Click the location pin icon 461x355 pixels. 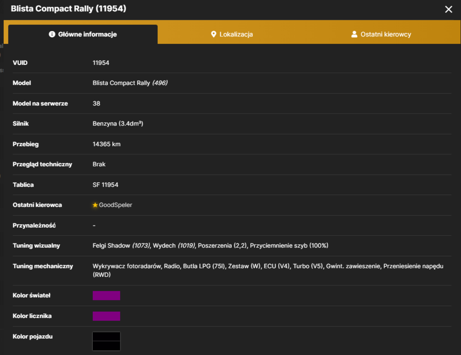click(214, 35)
